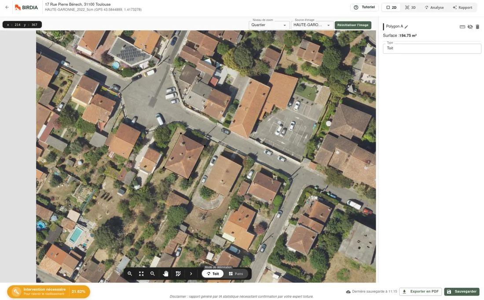Open the Source d'image dropdown
Screen dimensions: 484x300
click(x=312, y=25)
